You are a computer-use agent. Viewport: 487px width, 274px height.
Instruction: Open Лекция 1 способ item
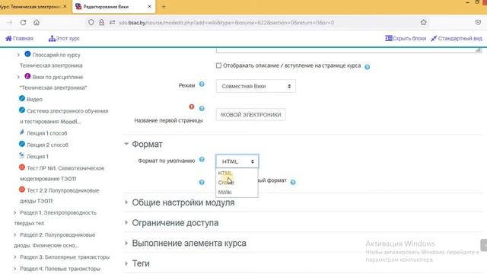[x=47, y=133]
